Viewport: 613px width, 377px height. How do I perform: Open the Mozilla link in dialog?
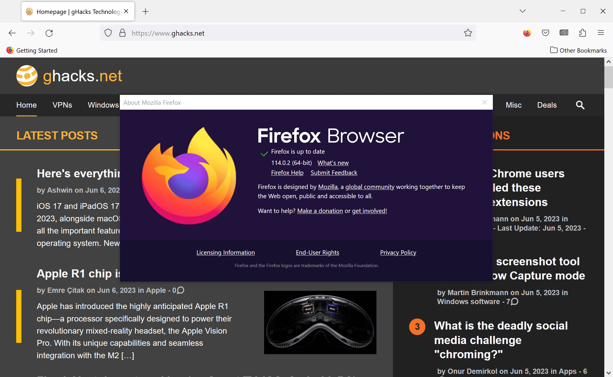[328, 187]
